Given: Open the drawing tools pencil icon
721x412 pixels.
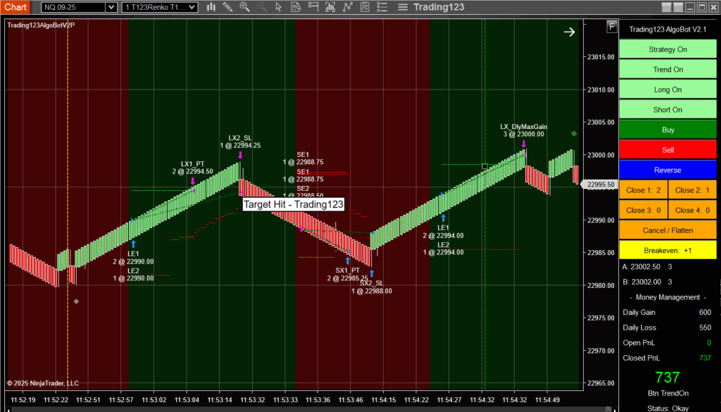Looking at the screenshot, I should pos(227,7).
